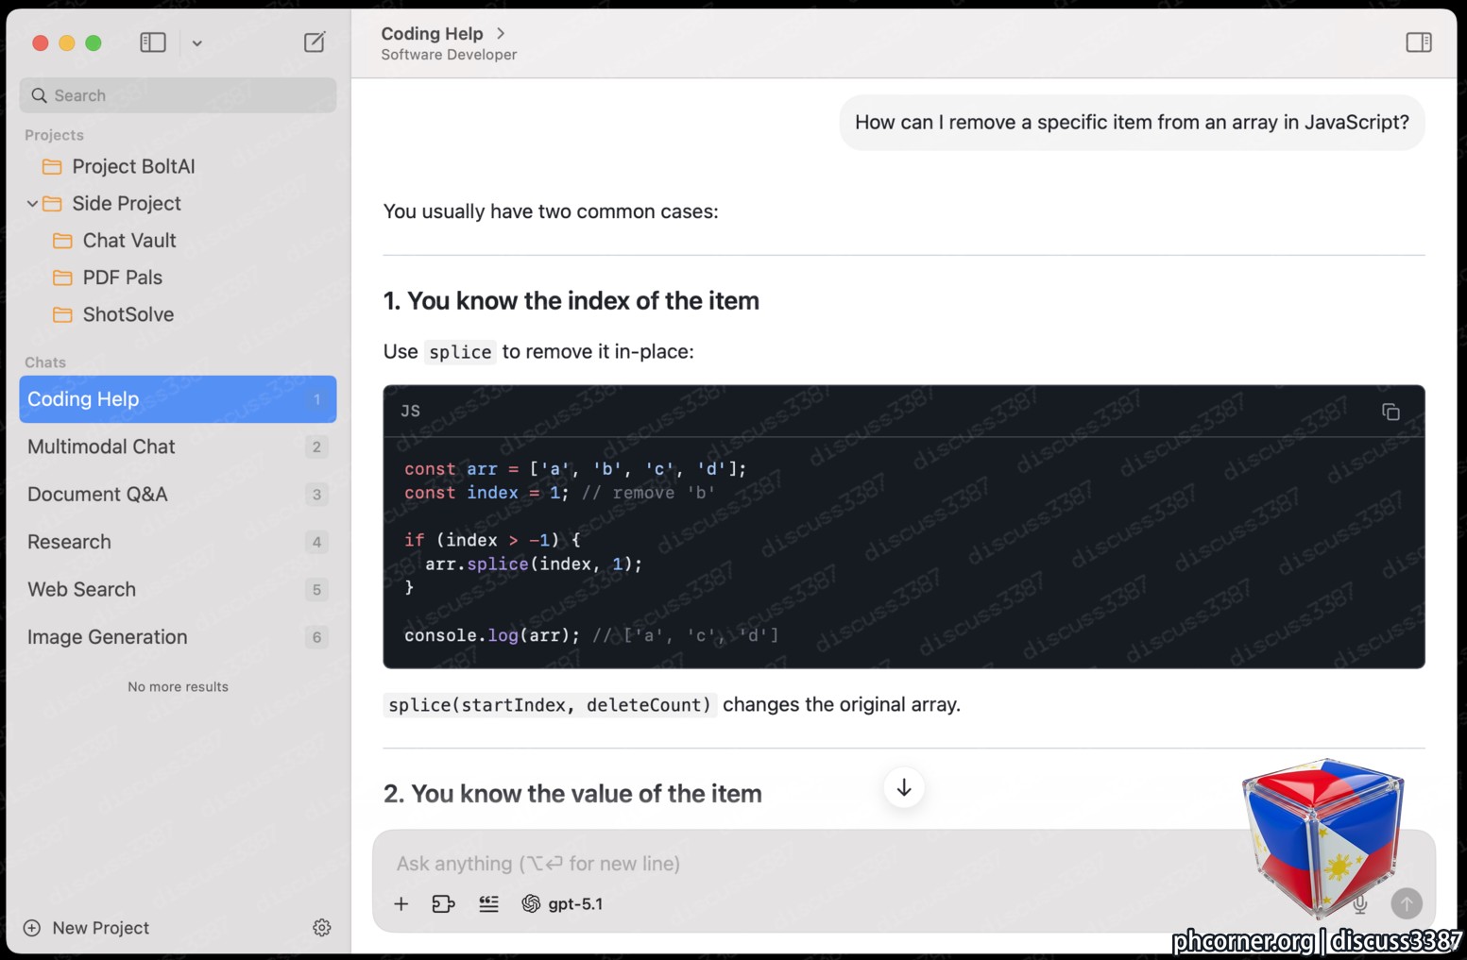This screenshot has width=1467, height=960.
Task: Click the "You usually have two common cases:" text
Action: tap(551, 211)
